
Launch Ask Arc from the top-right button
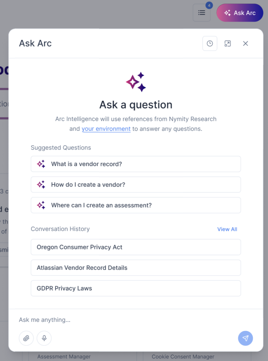click(x=240, y=13)
